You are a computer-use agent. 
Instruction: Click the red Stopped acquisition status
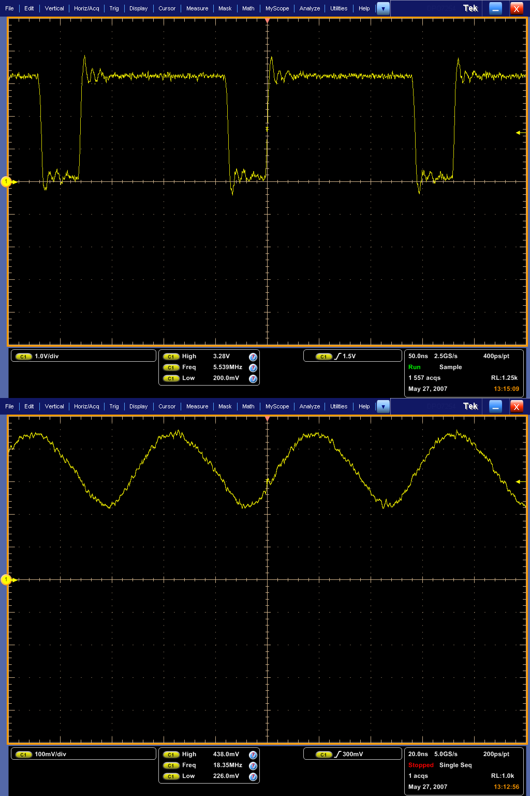click(x=421, y=765)
